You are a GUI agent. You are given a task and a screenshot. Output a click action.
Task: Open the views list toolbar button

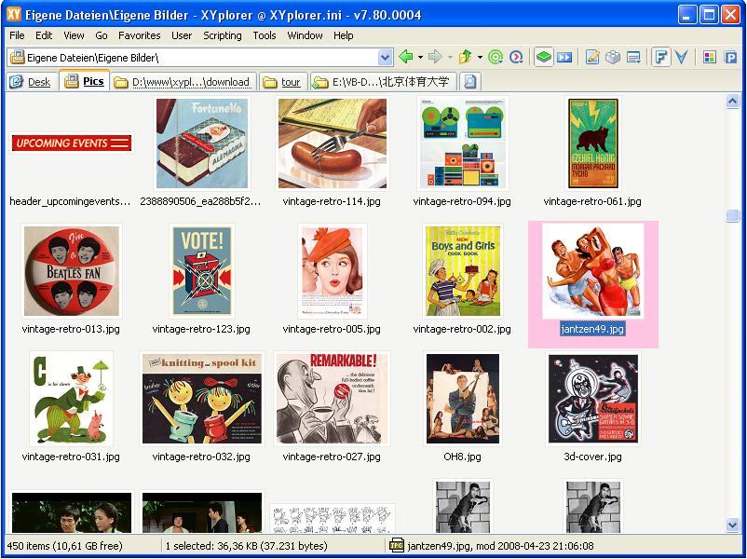click(633, 57)
